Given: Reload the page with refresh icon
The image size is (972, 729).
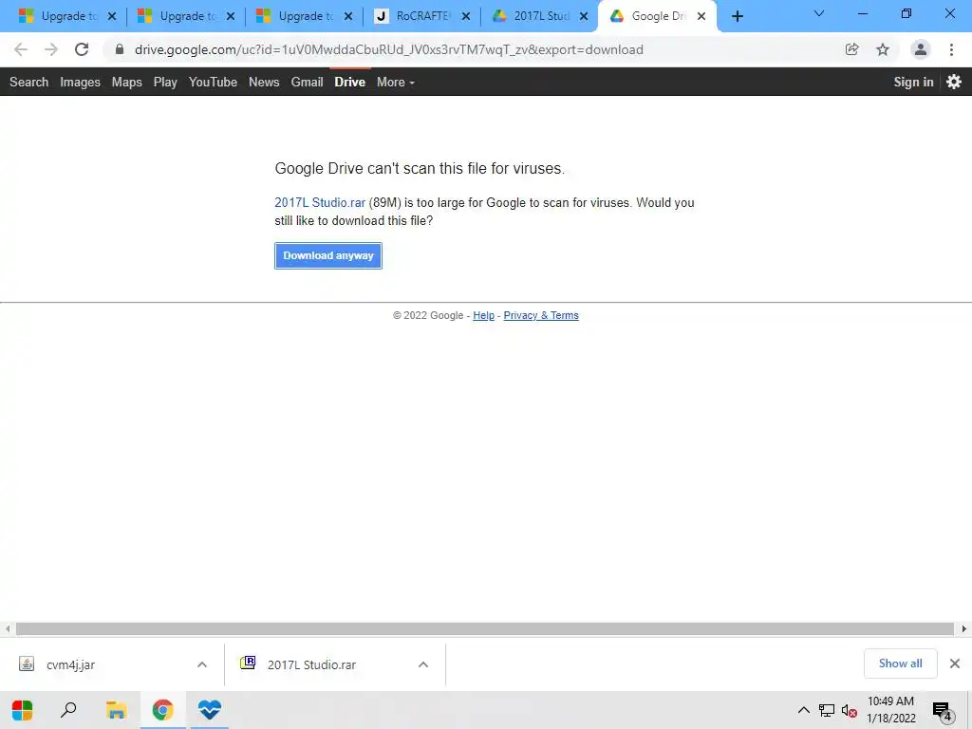Looking at the screenshot, I should (x=82, y=49).
